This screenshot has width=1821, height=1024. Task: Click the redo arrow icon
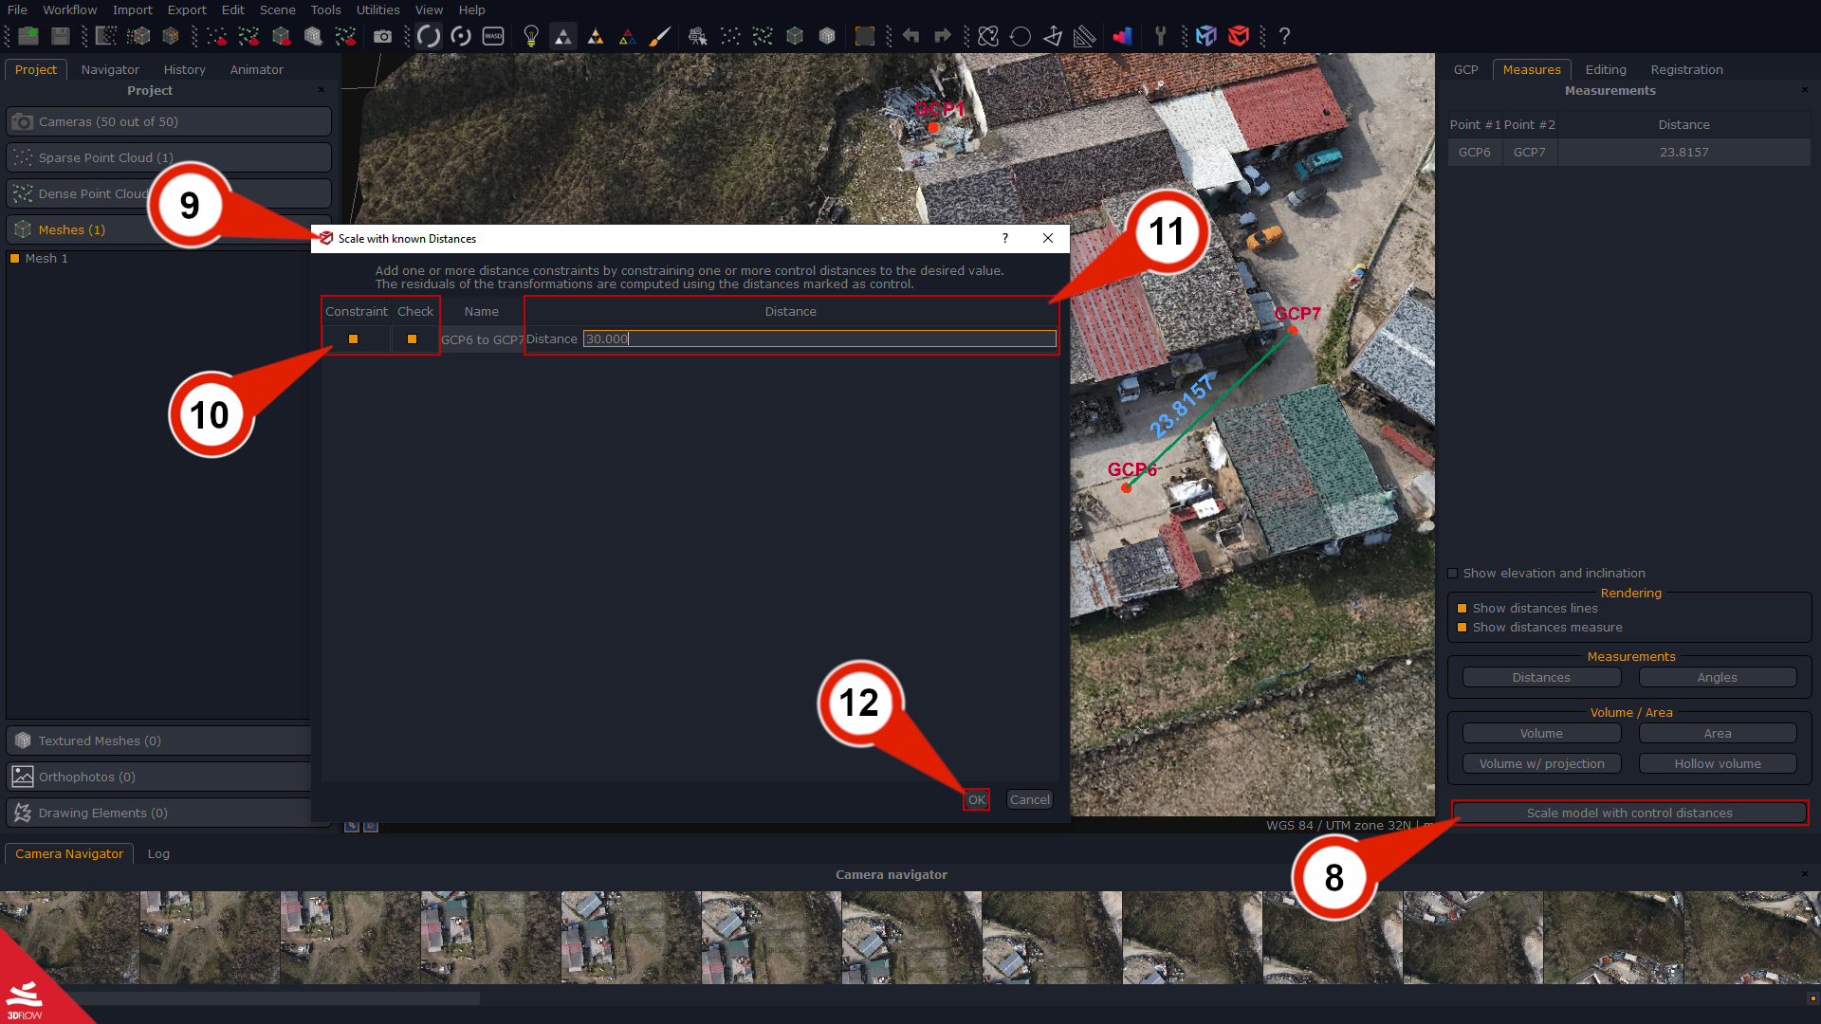coord(943,36)
